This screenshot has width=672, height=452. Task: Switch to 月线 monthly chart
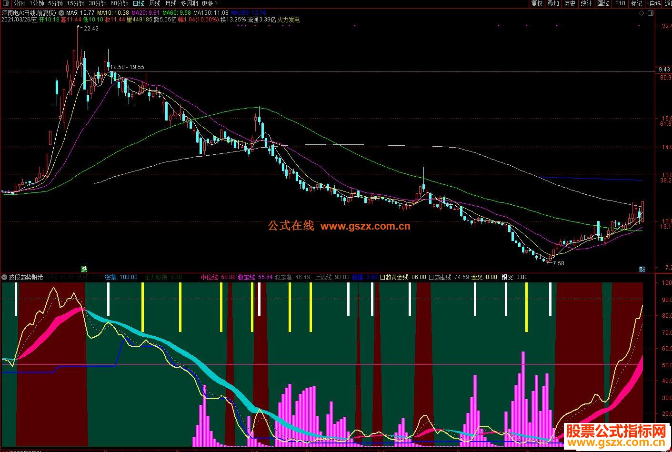coord(171,3)
